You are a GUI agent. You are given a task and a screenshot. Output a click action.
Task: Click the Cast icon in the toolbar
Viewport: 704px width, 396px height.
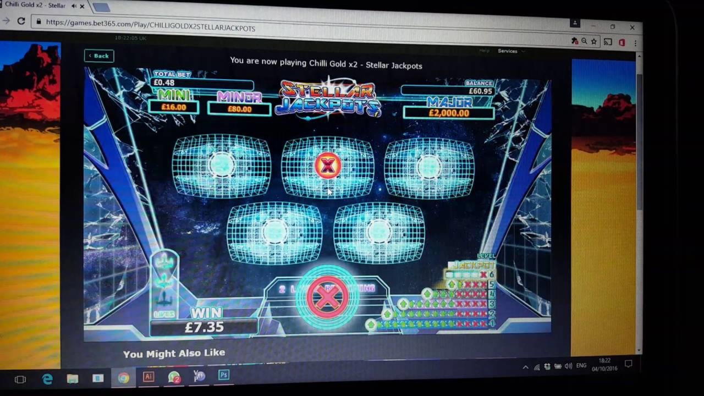click(x=608, y=42)
